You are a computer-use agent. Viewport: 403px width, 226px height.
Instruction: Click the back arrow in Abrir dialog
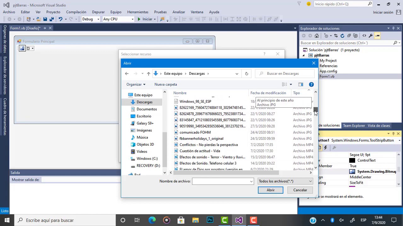pos(127,73)
